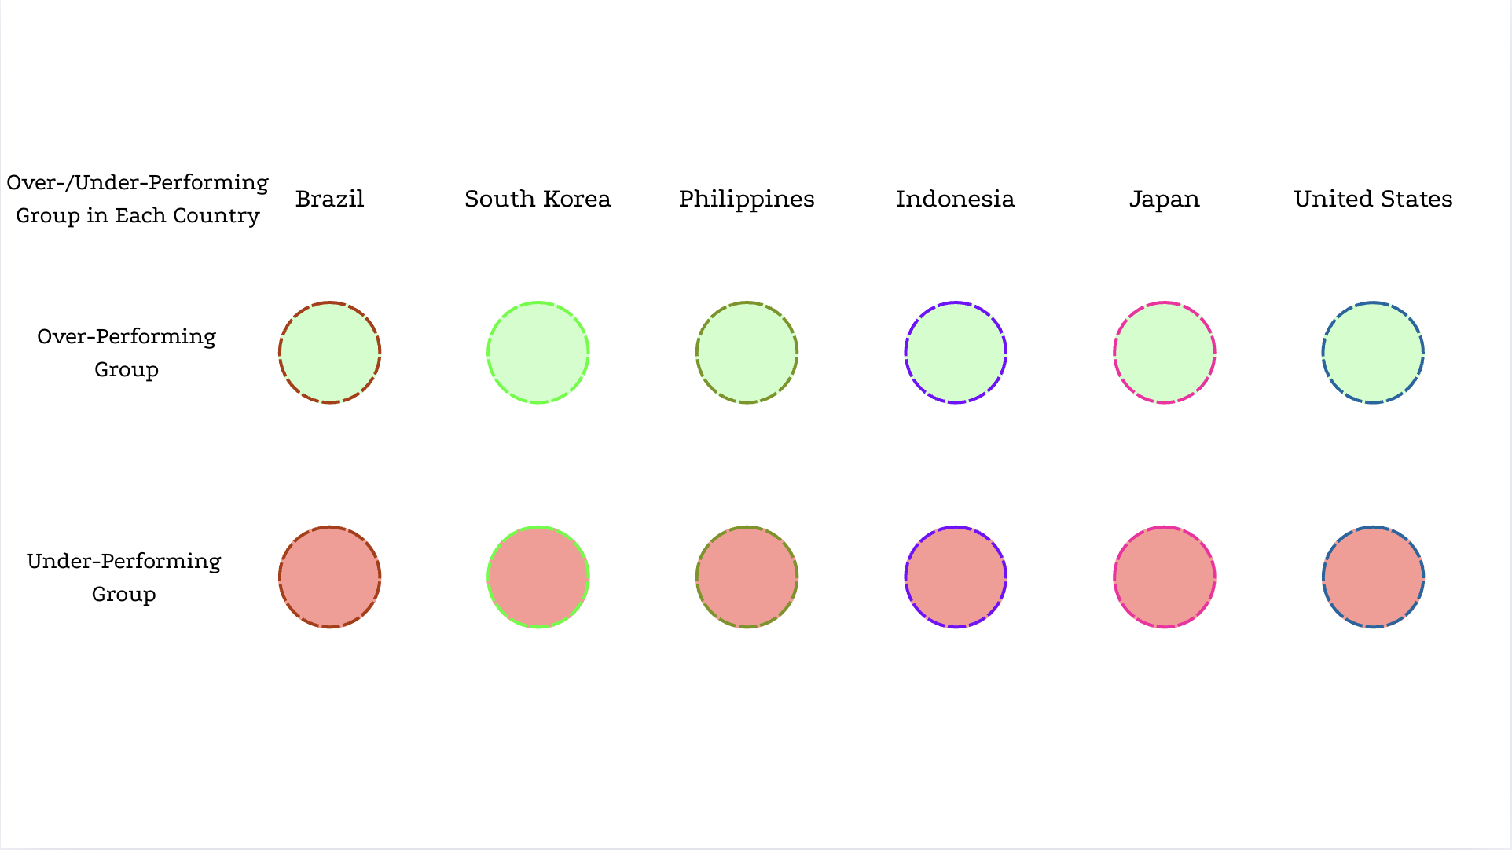This screenshot has height=850, width=1512.
Task: Select Indonesia's under-performing circle
Action: tap(956, 577)
